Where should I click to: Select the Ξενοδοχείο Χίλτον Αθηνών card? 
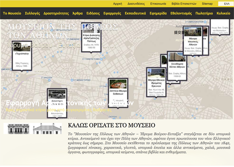tap(177, 66)
